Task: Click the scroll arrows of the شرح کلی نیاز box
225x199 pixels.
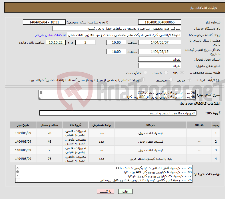Action: (x=41, y=93)
